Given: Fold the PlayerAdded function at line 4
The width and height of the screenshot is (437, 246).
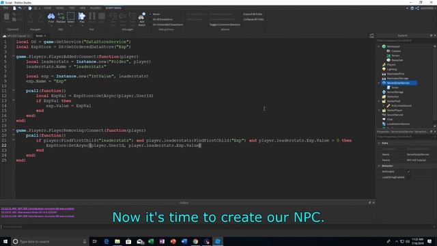Looking at the screenshot, I should click(13, 56).
